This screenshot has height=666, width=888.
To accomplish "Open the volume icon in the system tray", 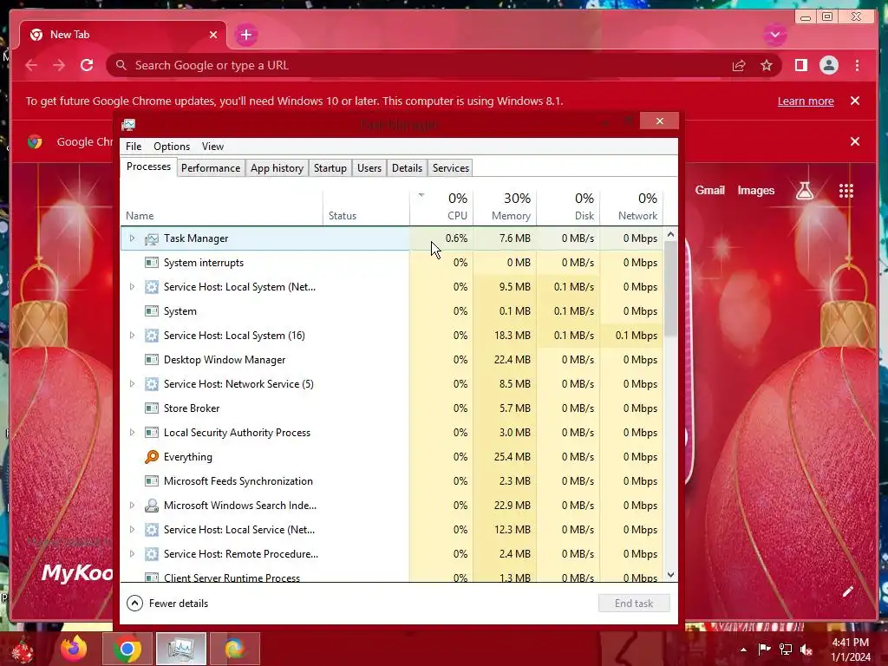I will (806, 649).
